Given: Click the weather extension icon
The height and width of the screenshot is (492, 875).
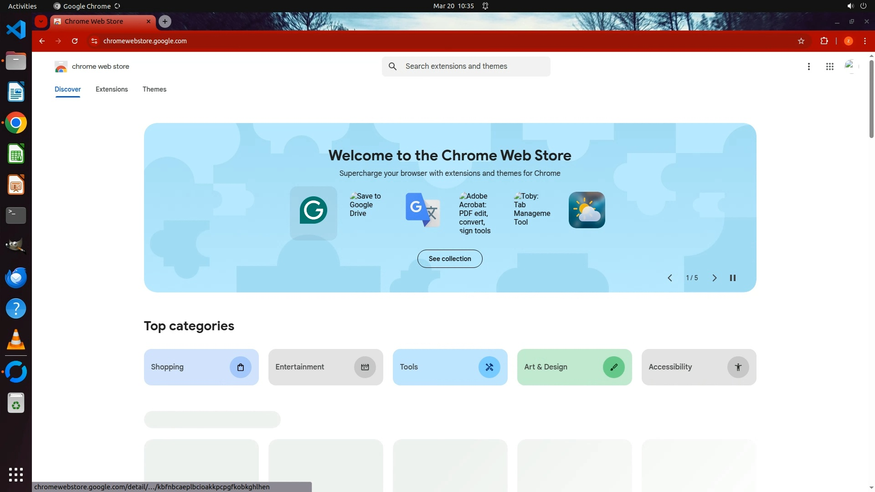Looking at the screenshot, I should click(x=587, y=210).
